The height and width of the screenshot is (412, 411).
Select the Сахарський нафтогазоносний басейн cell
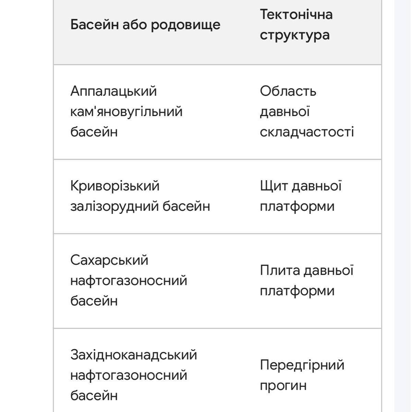point(129,281)
